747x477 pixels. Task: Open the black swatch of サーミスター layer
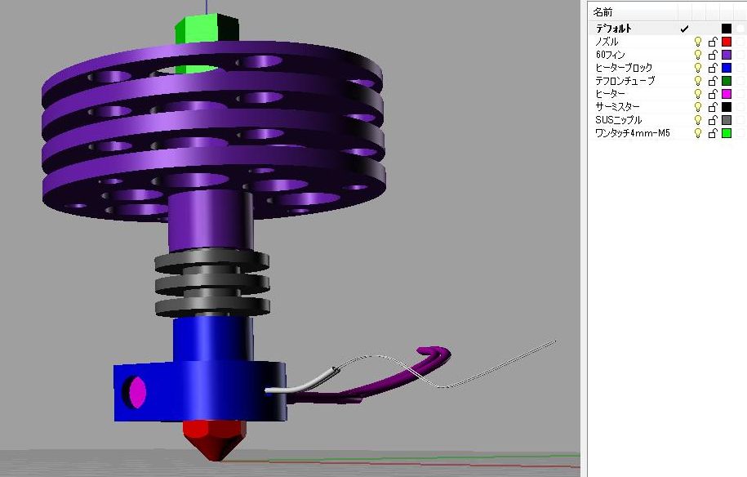(x=726, y=107)
